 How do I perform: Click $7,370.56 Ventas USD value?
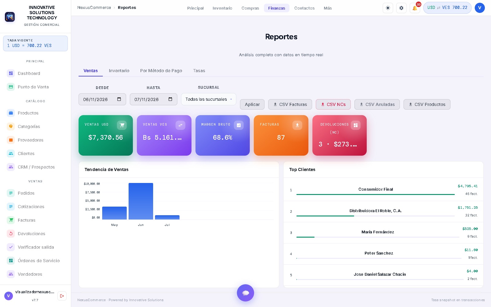point(106,138)
